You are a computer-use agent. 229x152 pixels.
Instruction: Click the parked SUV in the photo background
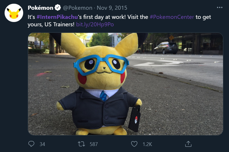point(166,48)
